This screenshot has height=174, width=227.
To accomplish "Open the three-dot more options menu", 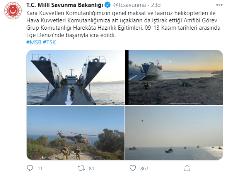I will pyautogui.click(x=219, y=5).
